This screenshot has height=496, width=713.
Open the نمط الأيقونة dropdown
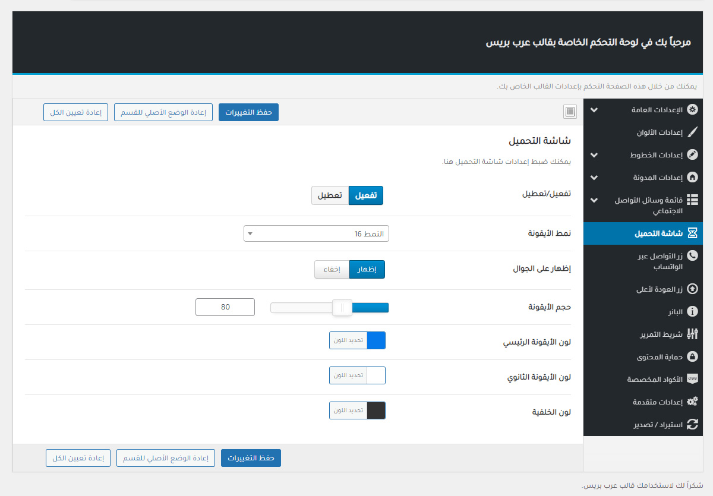pyautogui.click(x=316, y=233)
